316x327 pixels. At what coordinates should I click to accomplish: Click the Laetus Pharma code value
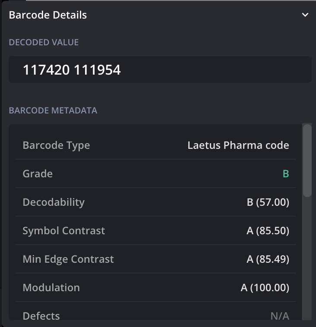238,145
